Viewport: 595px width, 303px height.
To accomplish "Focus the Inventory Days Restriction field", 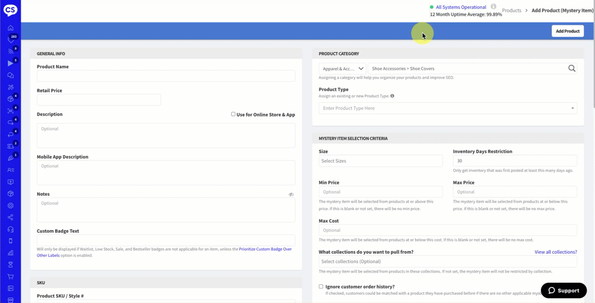I will coord(515,161).
